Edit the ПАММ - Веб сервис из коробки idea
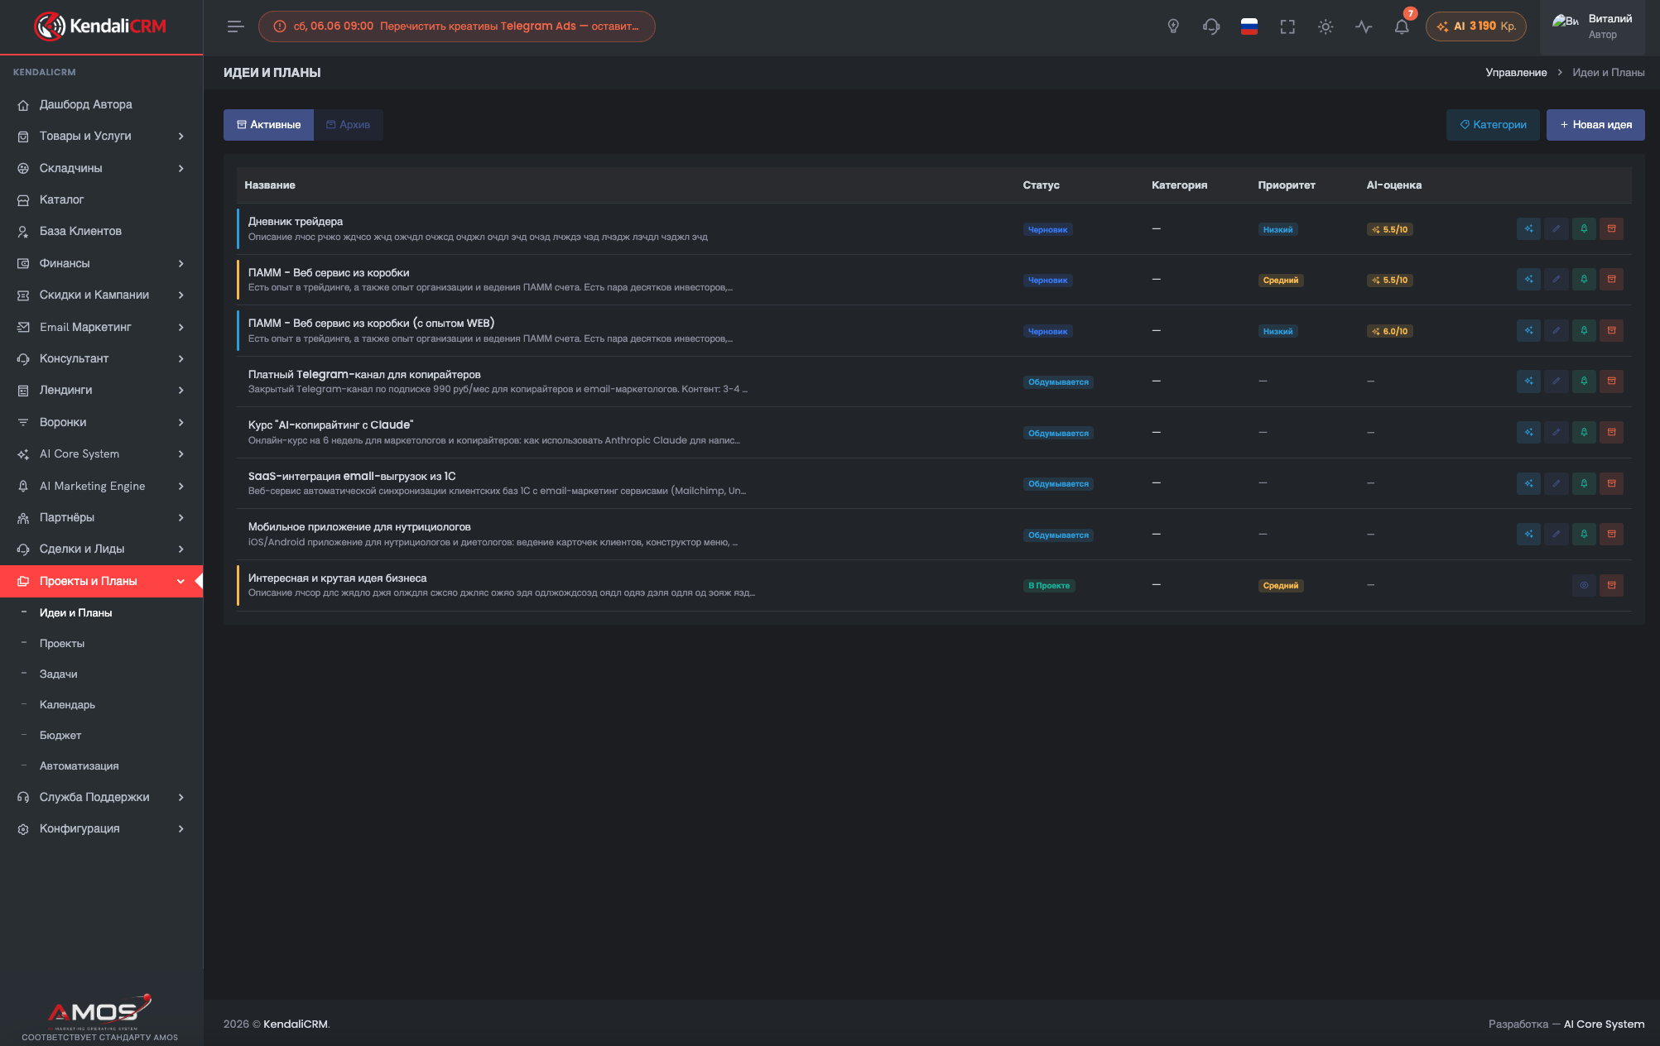The image size is (1660, 1046). [1556, 280]
